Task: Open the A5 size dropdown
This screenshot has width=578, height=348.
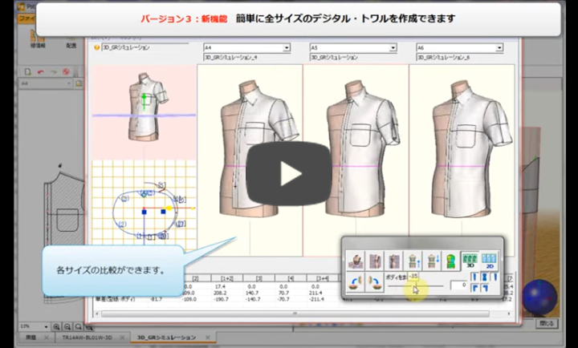Action: pyautogui.click(x=393, y=48)
